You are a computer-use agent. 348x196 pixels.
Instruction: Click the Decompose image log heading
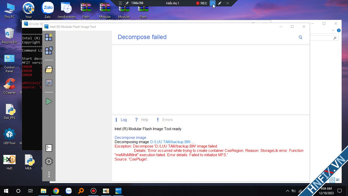pos(130,138)
